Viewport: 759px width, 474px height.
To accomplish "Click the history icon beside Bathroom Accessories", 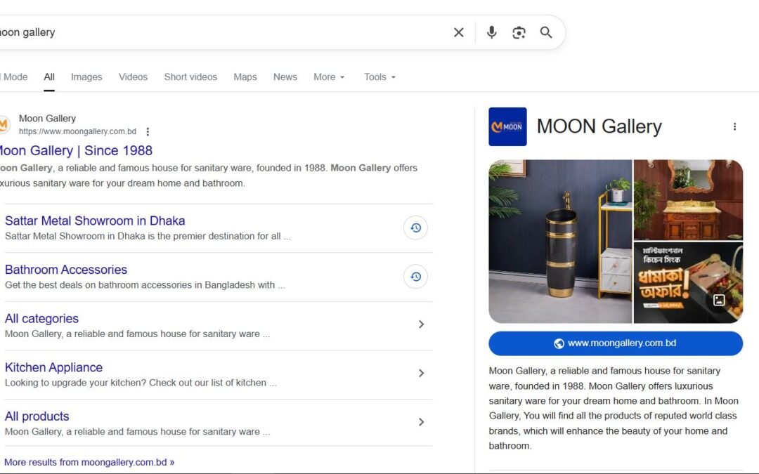I will coord(415,277).
